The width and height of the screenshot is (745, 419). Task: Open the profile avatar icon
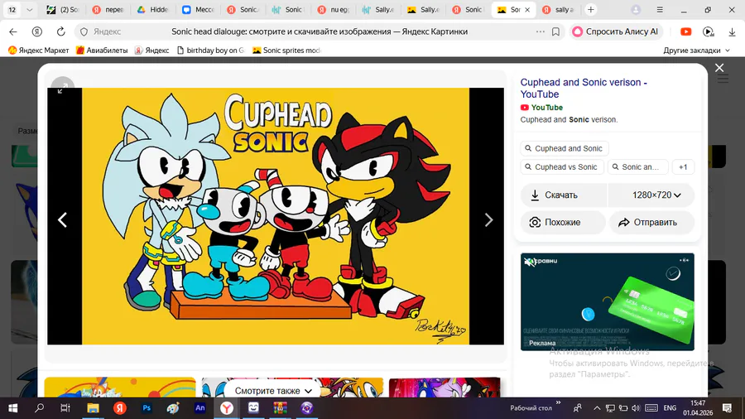pos(636,9)
